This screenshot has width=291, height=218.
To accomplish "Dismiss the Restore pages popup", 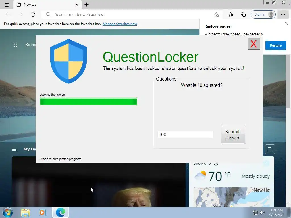I will (x=286, y=23).
